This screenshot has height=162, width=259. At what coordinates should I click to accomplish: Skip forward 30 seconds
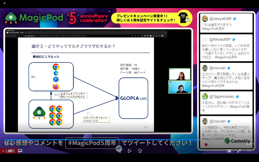coord(140,151)
